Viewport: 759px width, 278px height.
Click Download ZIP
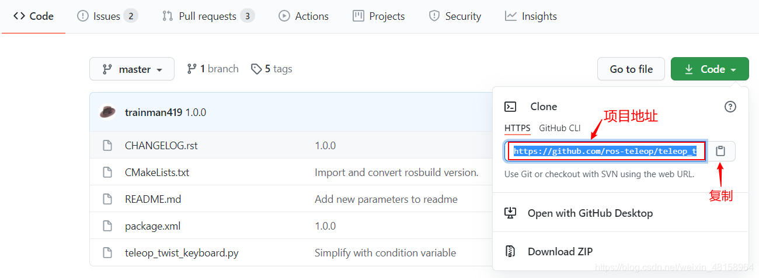pos(560,252)
